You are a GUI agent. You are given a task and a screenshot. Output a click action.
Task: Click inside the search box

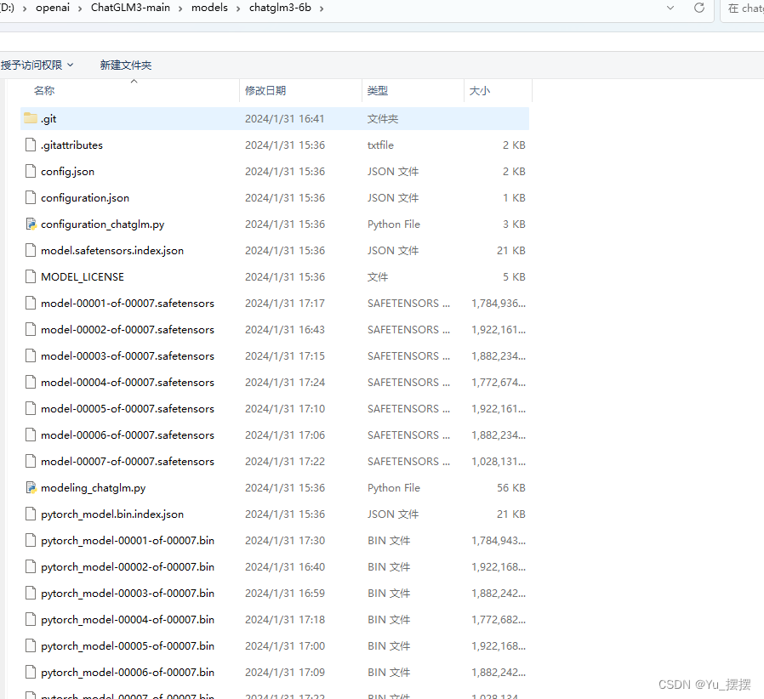click(747, 9)
